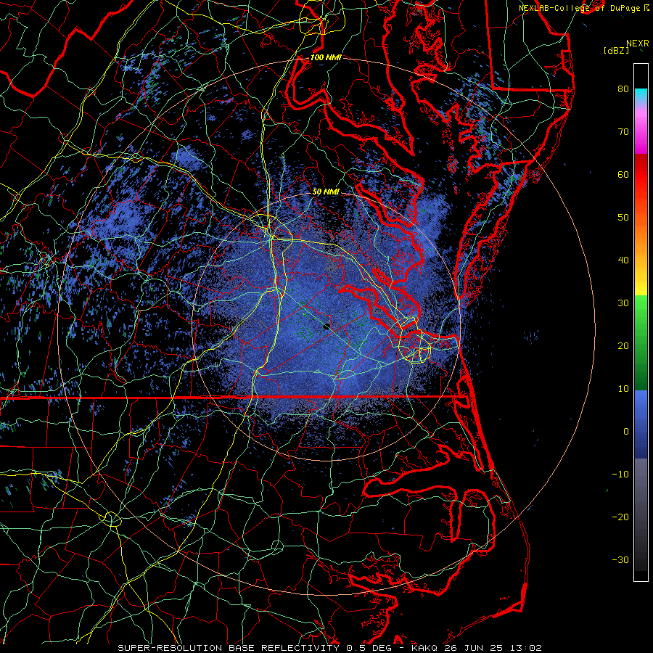Click the 50 NMI range ring label
The height and width of the screenshot is (653, 653).
pyautogui.click(x=326, y=192)
